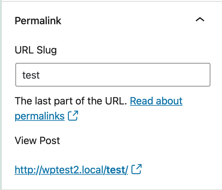Viewport: 222px width, 190px height.
Task: Open the 'Read about permalinks' link
Action: (156, 101)
